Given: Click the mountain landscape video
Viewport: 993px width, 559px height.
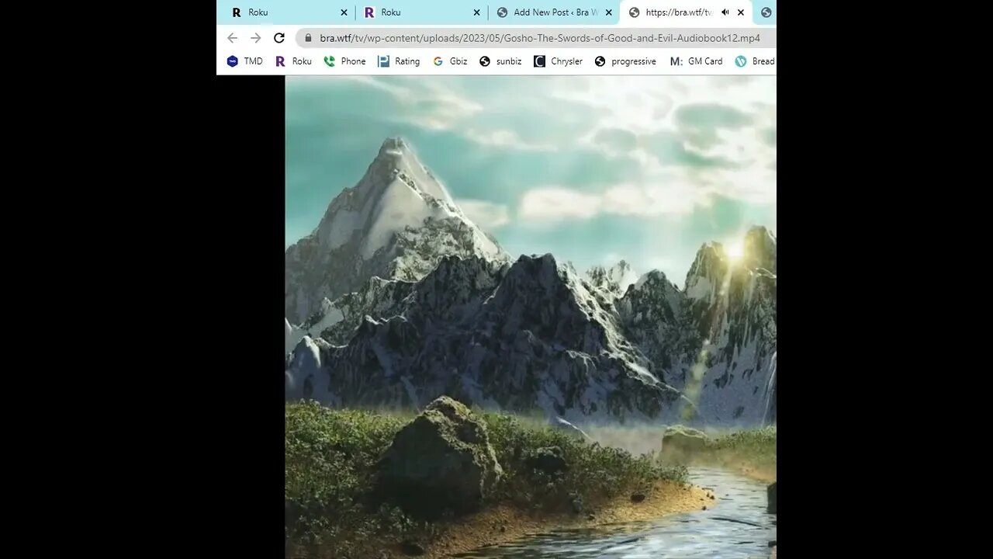Looking at the screenshot, I should tap(531, 317).
